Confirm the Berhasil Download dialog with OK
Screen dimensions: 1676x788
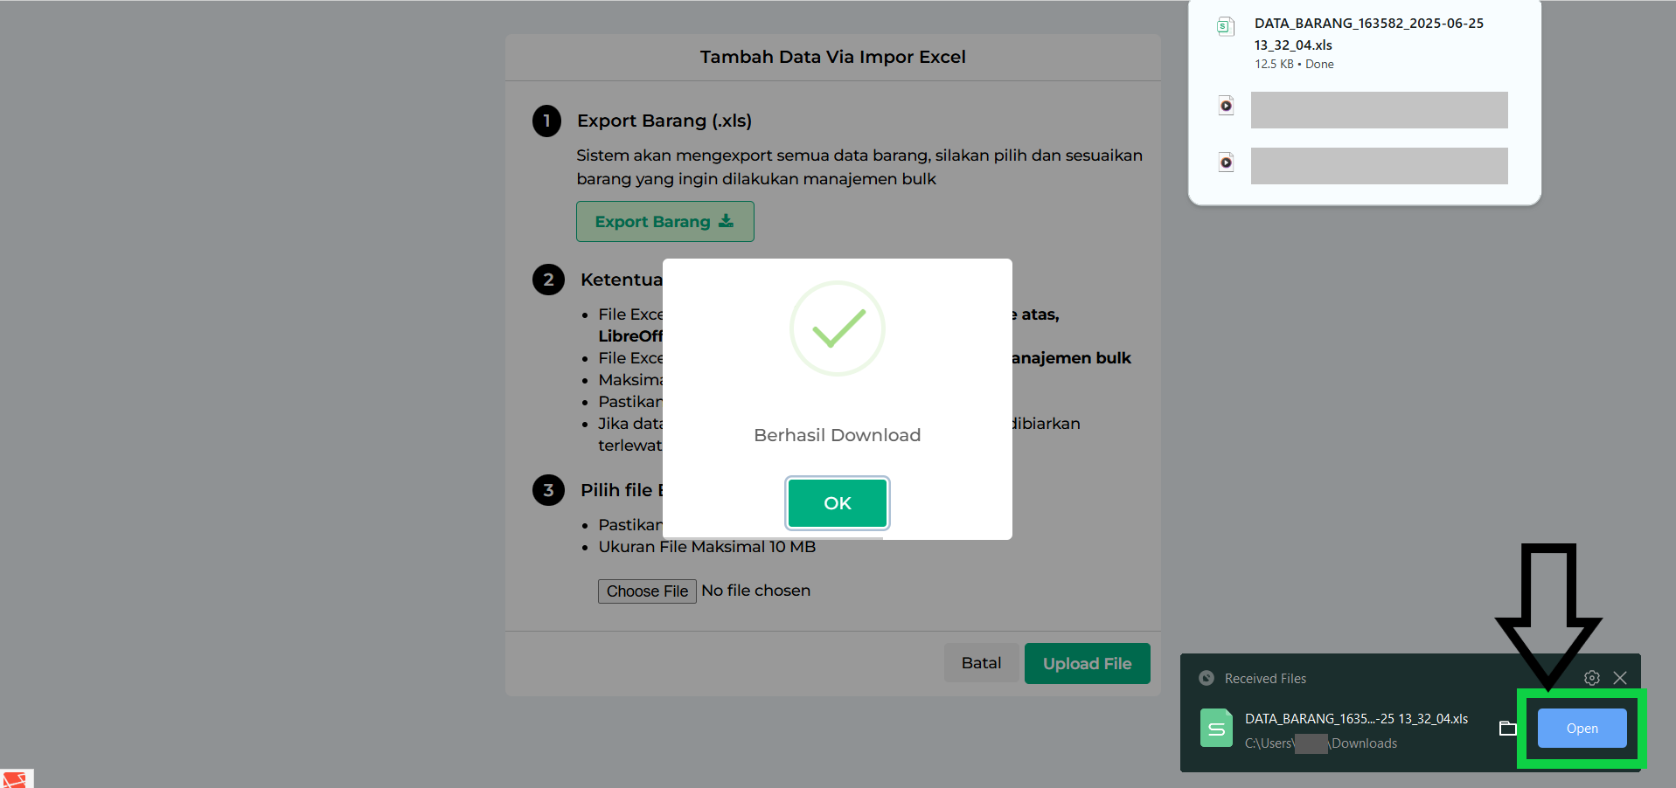[x=838, y=503]
